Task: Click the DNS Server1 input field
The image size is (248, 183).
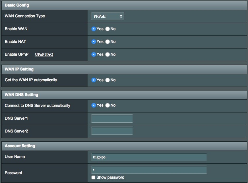Action: pos(112,118)
